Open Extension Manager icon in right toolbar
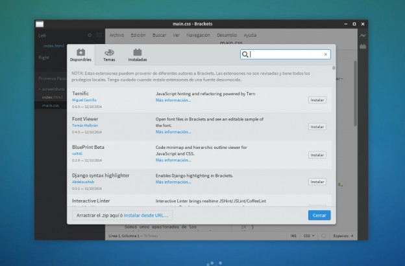405x266 pixels. pos(363,47)
